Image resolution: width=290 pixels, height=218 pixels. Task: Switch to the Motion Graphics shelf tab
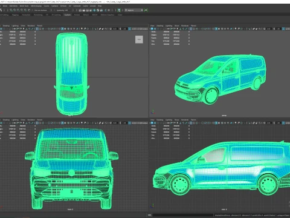tap(108, 15)
